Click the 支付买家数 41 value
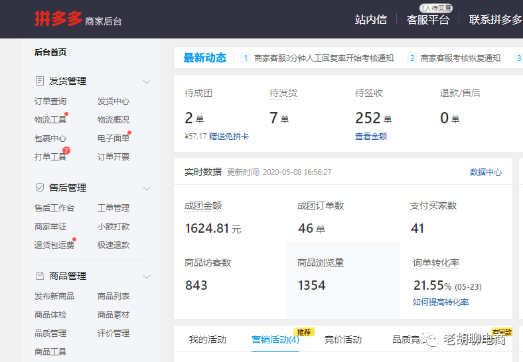The width and height of the screenshot is (523, 362). point(417,229)
